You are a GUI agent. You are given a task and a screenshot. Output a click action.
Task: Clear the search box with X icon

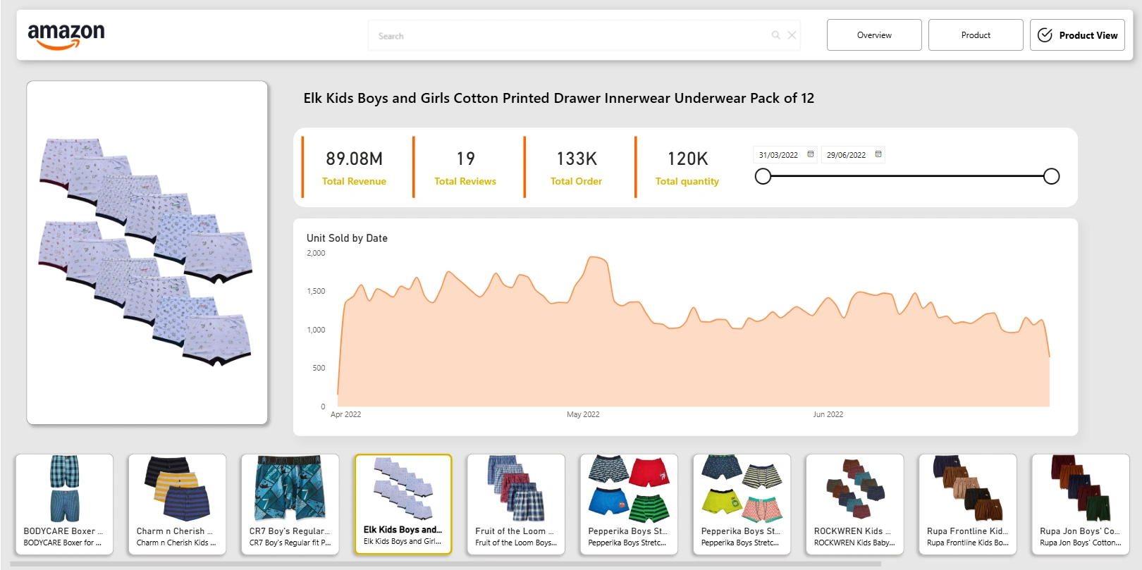point(792,35)
